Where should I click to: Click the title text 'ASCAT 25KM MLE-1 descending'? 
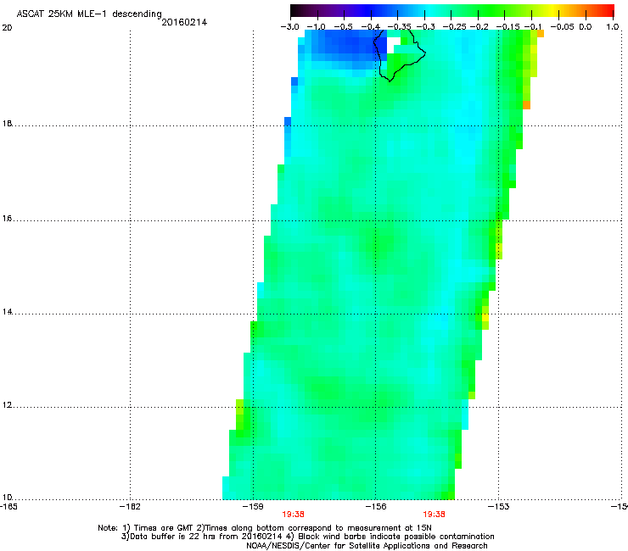[x=89, y=14]
